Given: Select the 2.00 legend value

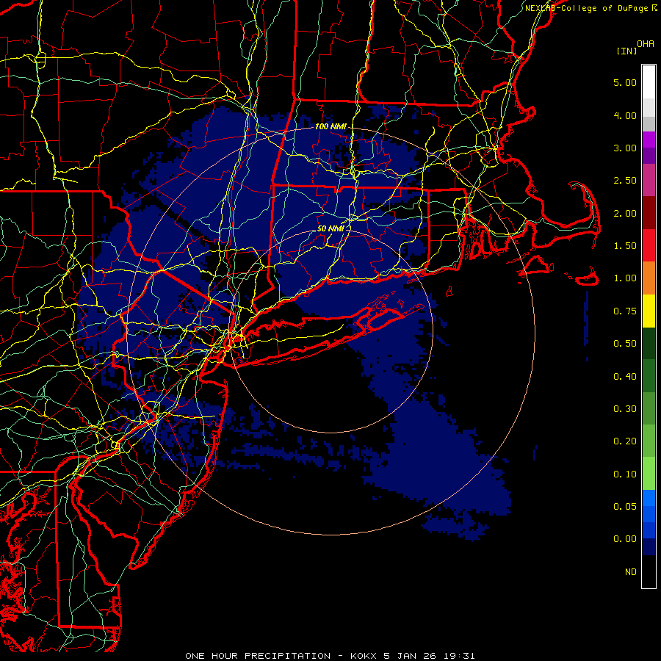Looking at the screenshot, I should click(x=625, y=213).
